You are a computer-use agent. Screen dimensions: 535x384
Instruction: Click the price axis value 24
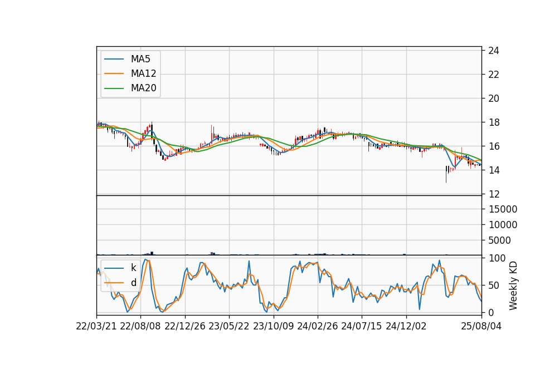494,51
